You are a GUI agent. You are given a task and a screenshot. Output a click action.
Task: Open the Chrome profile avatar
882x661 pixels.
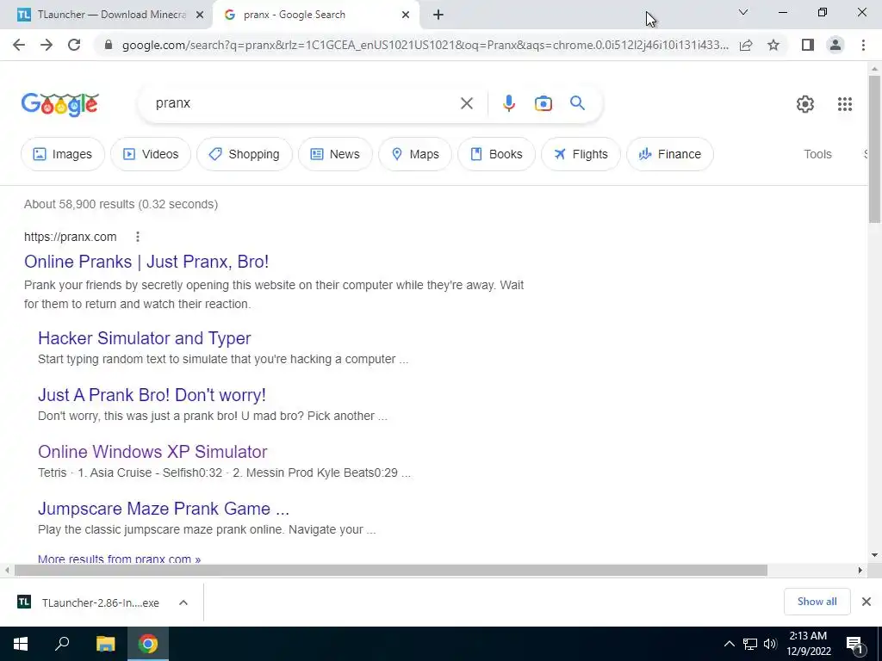point(835,45)
